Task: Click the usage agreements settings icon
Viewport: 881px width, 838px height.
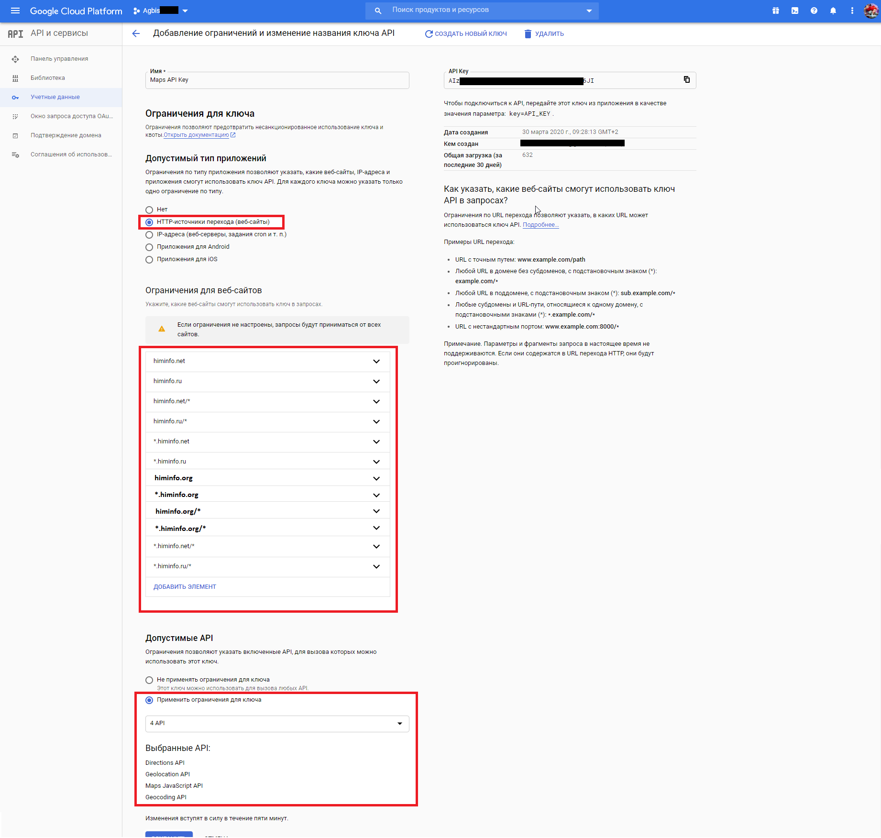Action: pos(15,154)
